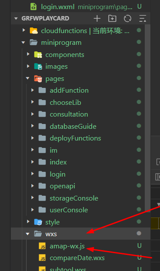Select index folder label

pos(58,162)
